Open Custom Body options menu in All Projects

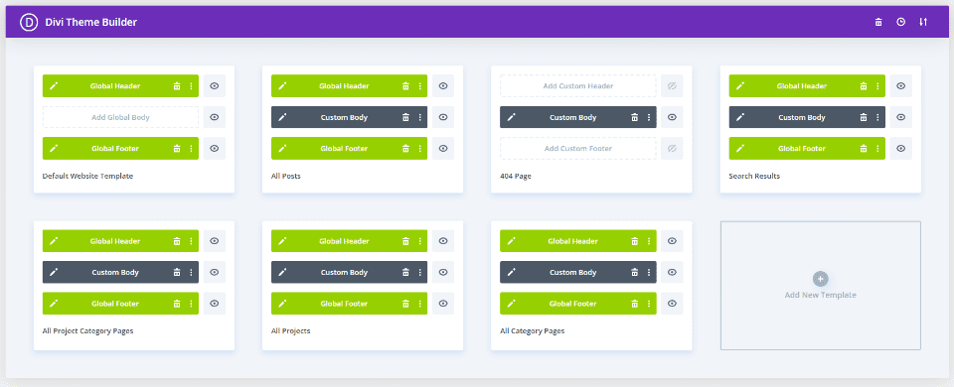419,272
